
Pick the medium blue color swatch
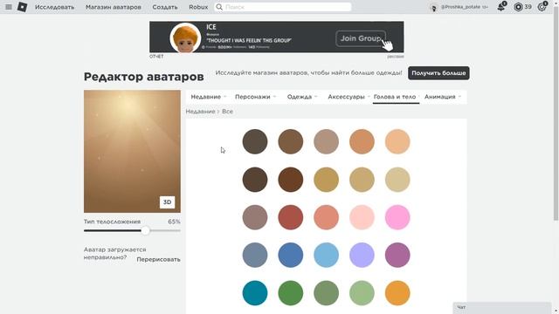(291, 255)
